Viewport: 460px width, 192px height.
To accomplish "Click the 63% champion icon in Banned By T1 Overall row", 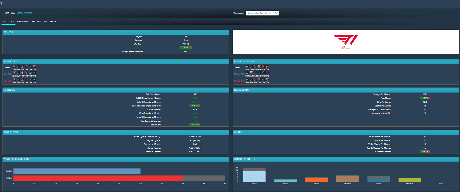I will (18, 66).
